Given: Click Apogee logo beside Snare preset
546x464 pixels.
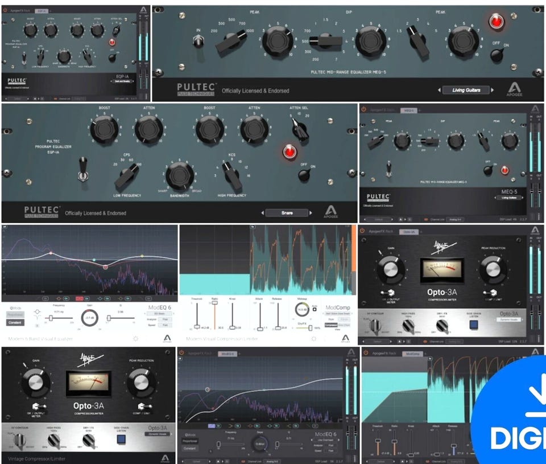Looking at the screenshot, I should point(330,211).
